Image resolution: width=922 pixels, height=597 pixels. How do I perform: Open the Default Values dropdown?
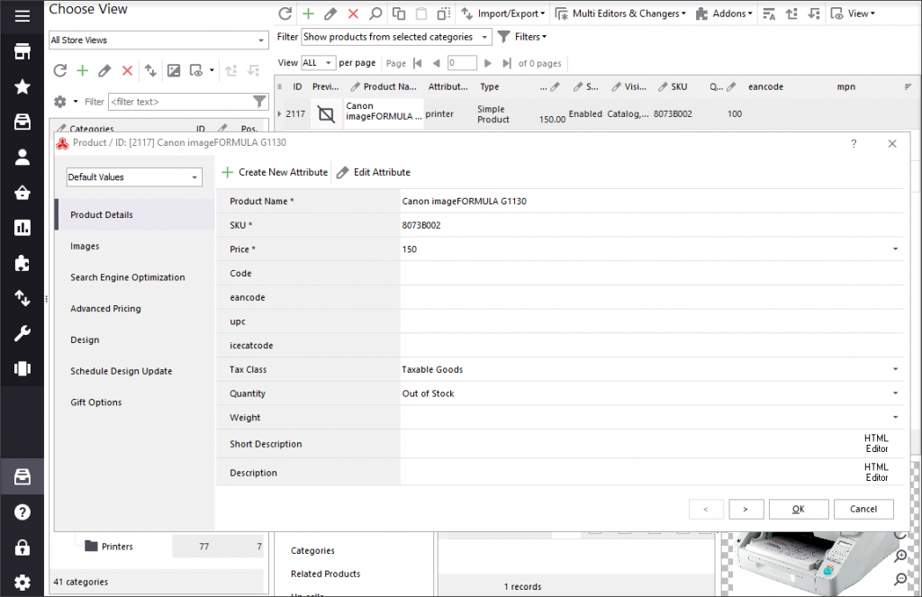134,177
